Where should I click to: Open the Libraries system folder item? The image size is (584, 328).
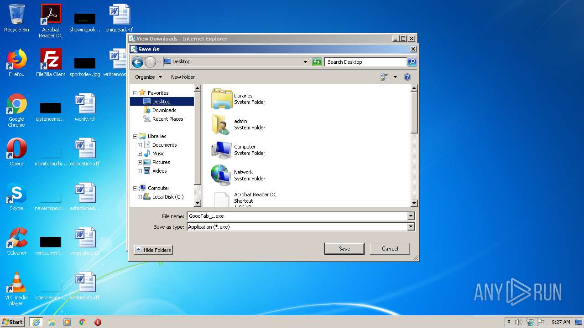tap(238, 99)
